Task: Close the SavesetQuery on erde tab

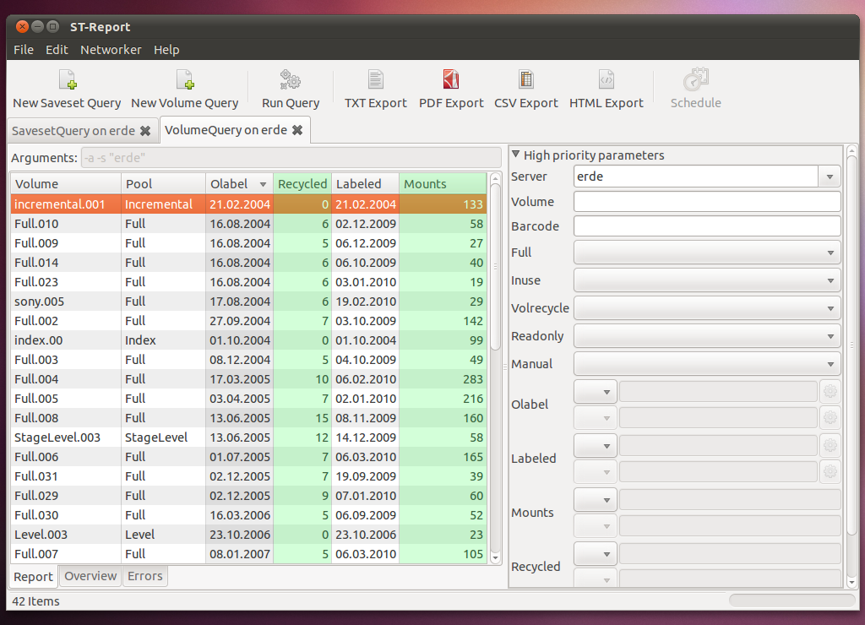Action: pyautogui.click(x=145, y=131)
